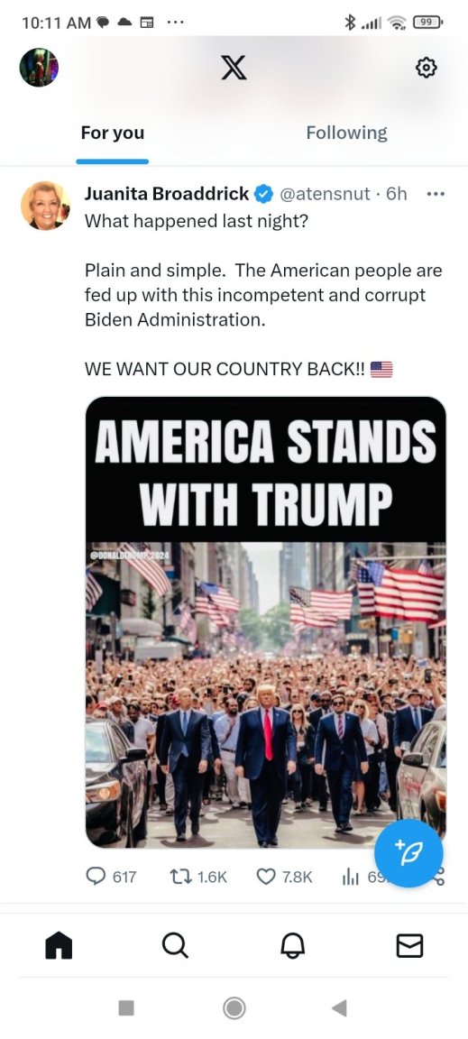Open profile avatar in top corner

(x=39, y=68)
